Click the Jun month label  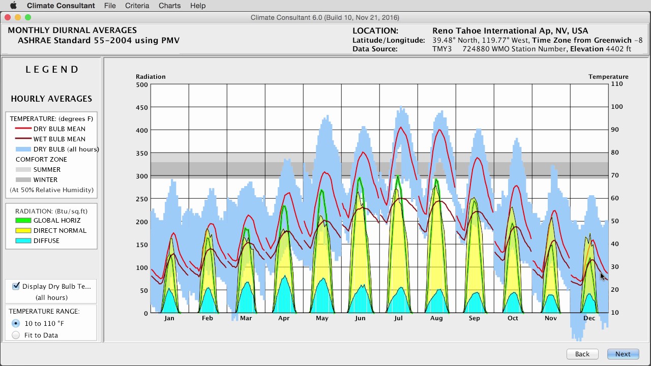360,318
